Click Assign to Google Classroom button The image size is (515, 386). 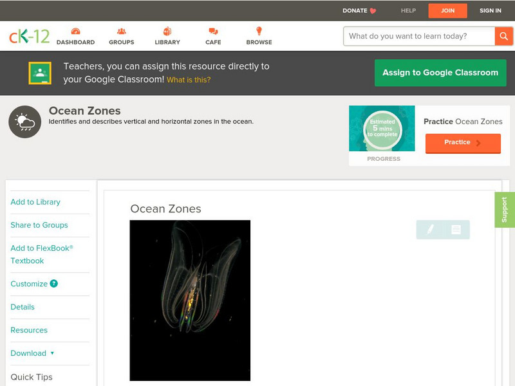[440, 73]
